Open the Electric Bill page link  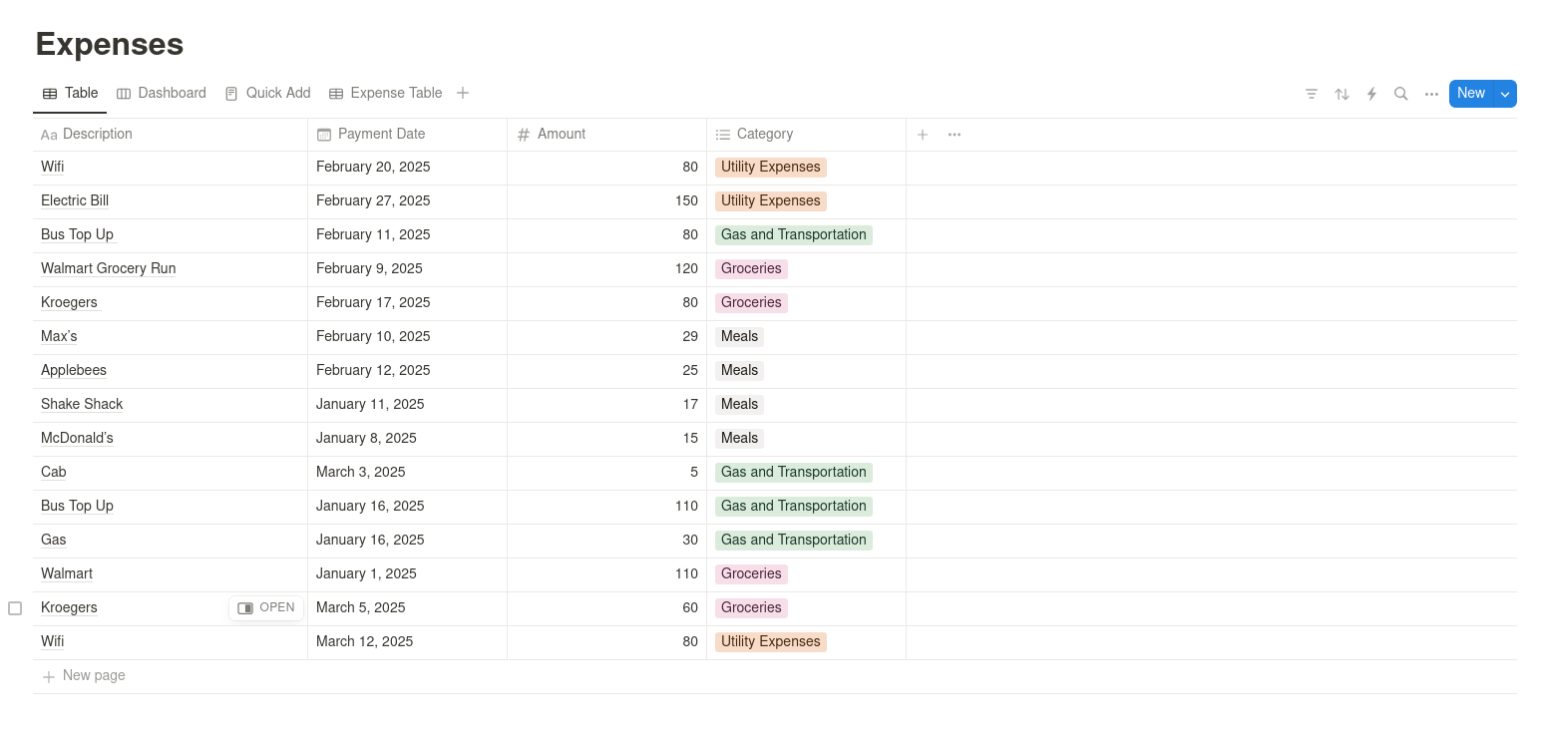tap(74, 200)
